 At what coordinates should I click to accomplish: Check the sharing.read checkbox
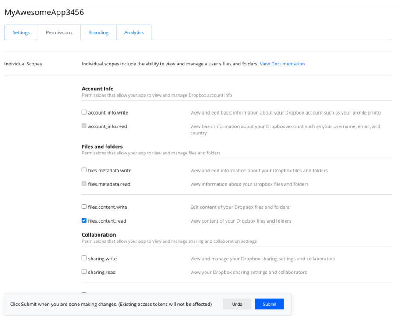84,272
